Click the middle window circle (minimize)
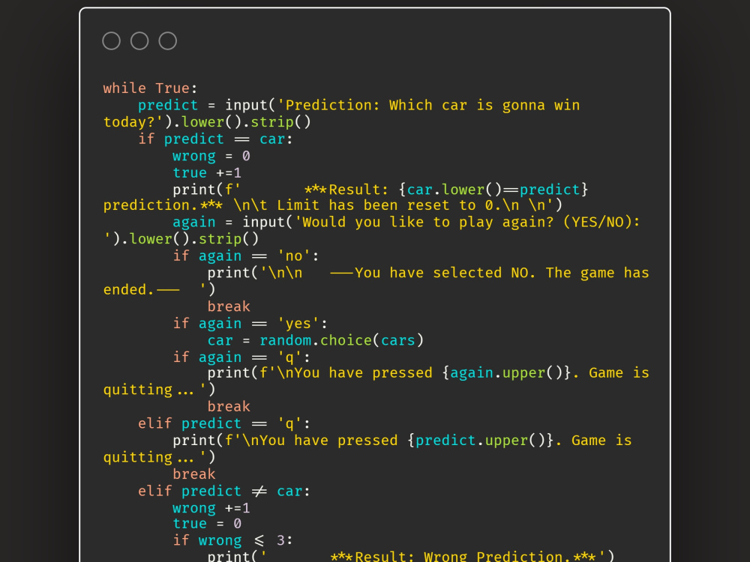Screen dimensions: 750x562 coord(139,41)
